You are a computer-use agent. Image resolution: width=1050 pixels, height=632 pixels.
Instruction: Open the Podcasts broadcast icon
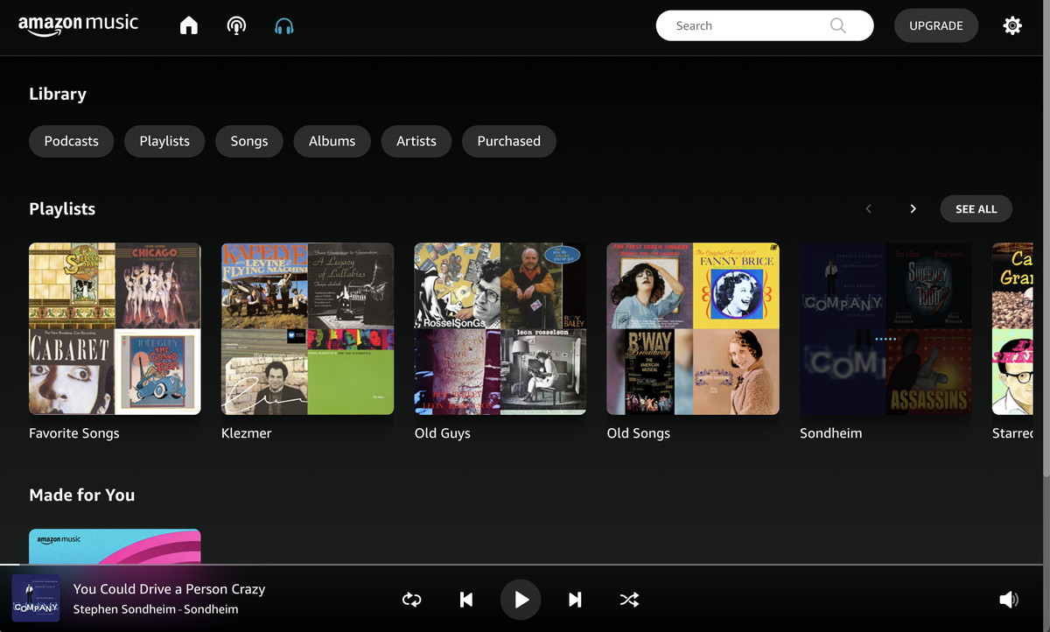236,25
